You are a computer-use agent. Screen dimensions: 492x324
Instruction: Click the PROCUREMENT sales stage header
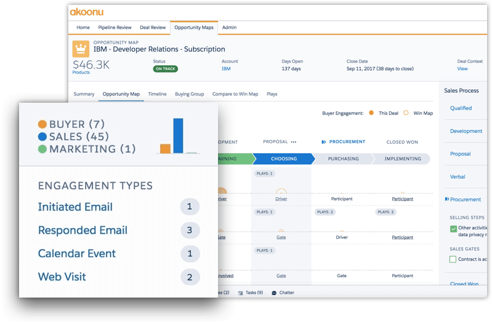(x=347, y=142)
